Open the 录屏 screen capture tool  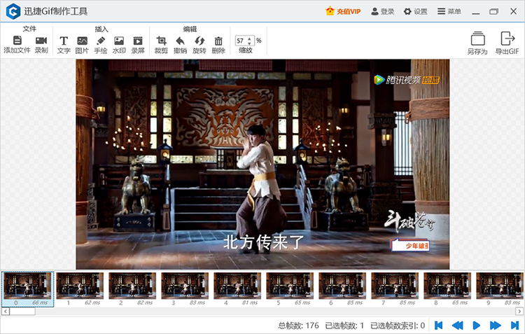137,41
